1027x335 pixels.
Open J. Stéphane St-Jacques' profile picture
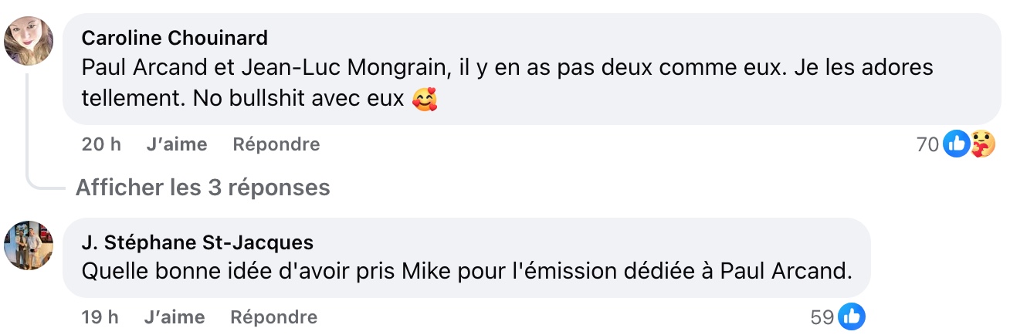point(29,245)
